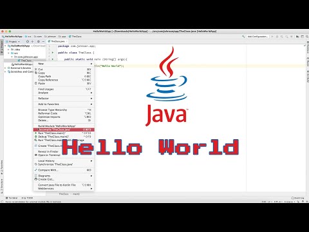Open the Add to Favorites submenu
The height and width of the screenshot is (232, 309).
click(64, 104)
